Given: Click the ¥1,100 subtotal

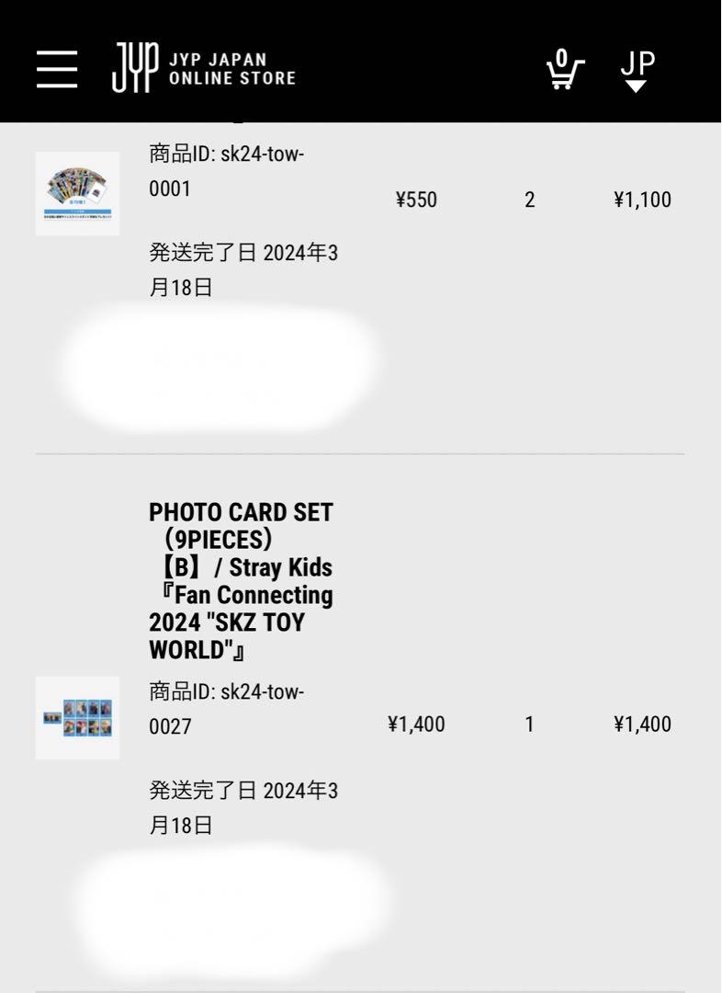Looking at the screenshot, I should point(642,200).
